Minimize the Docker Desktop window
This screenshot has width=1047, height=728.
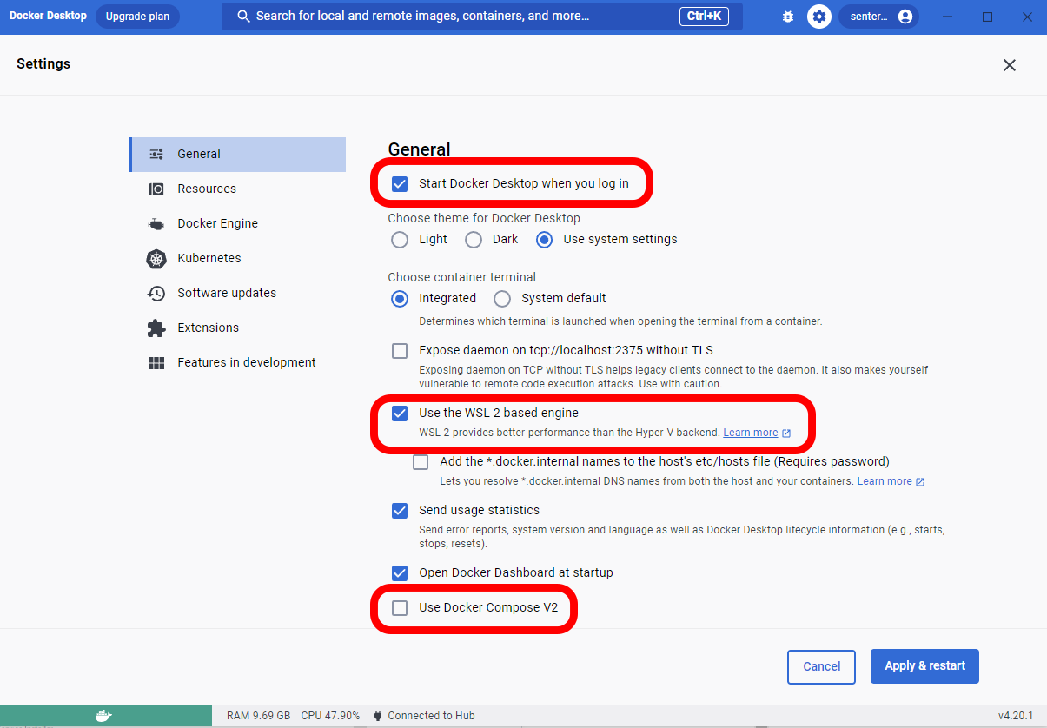(x=950, y=17)
